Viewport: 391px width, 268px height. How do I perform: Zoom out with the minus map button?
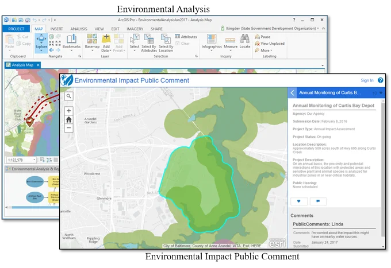point(69,128)
